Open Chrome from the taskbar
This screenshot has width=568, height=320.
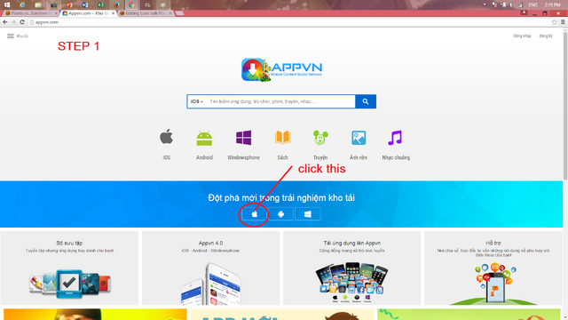pos(132,4)
